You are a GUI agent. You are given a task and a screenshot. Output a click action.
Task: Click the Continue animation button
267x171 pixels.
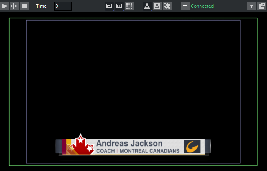pos(15,6)
